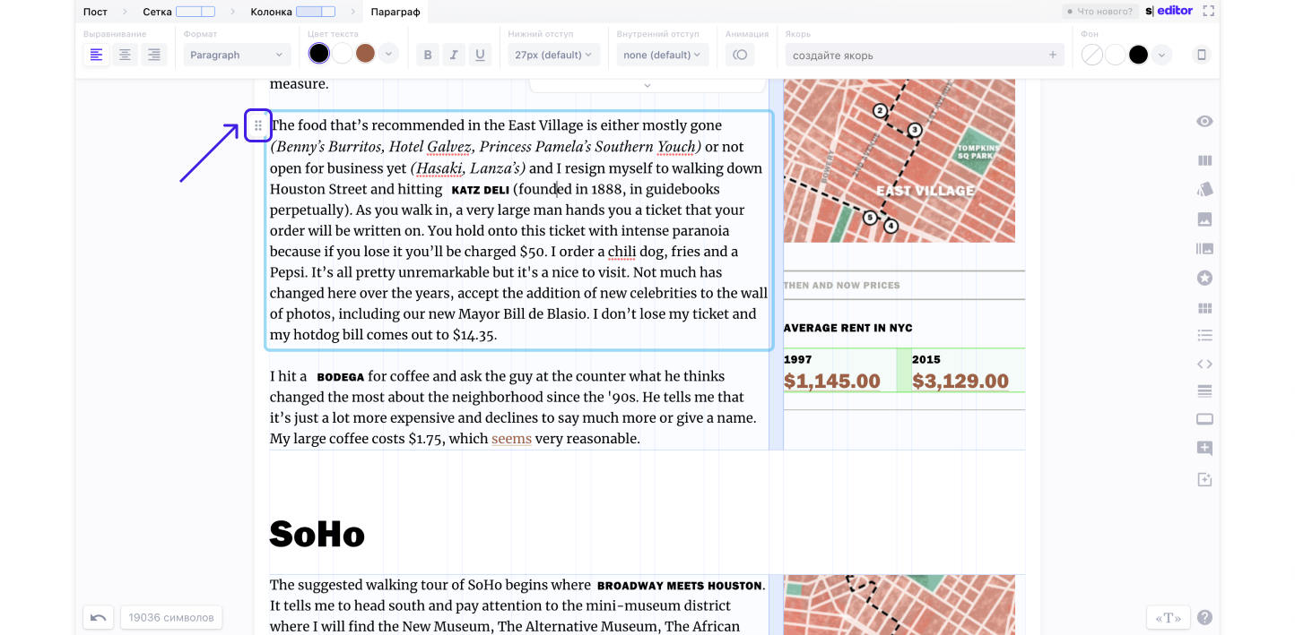The image size is (1295, 635).
Task: Toggle the preview eye icon in right sidebar
Action: point(1204,121)
